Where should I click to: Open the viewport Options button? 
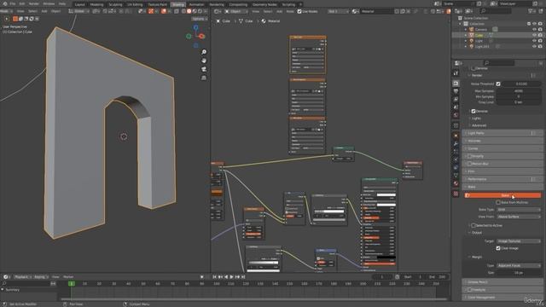tap(199, 19)
